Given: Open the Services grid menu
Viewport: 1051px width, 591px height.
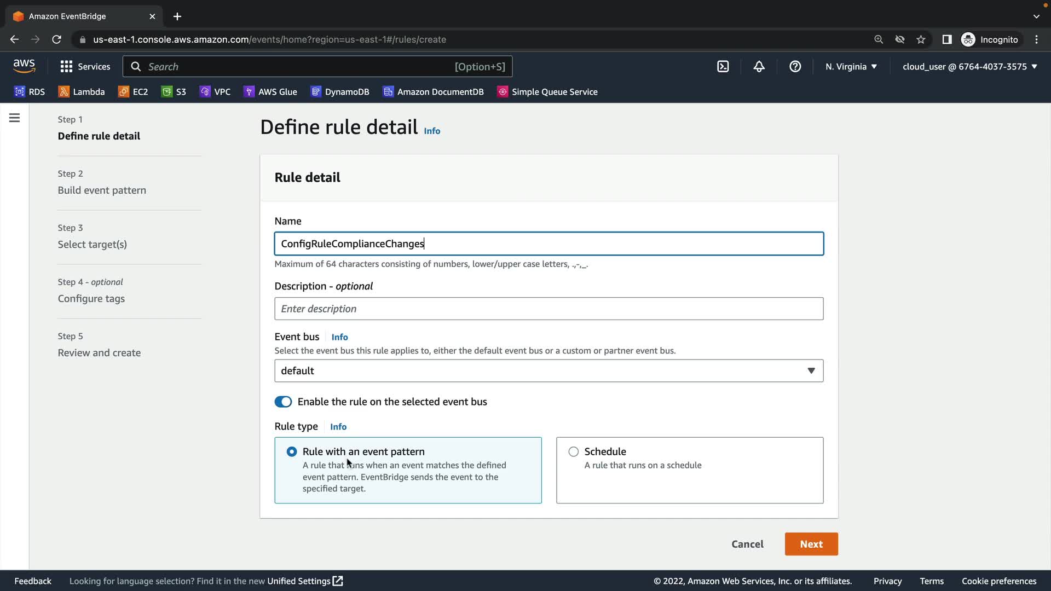Looking at the screenshot, I should pos(85,67).
